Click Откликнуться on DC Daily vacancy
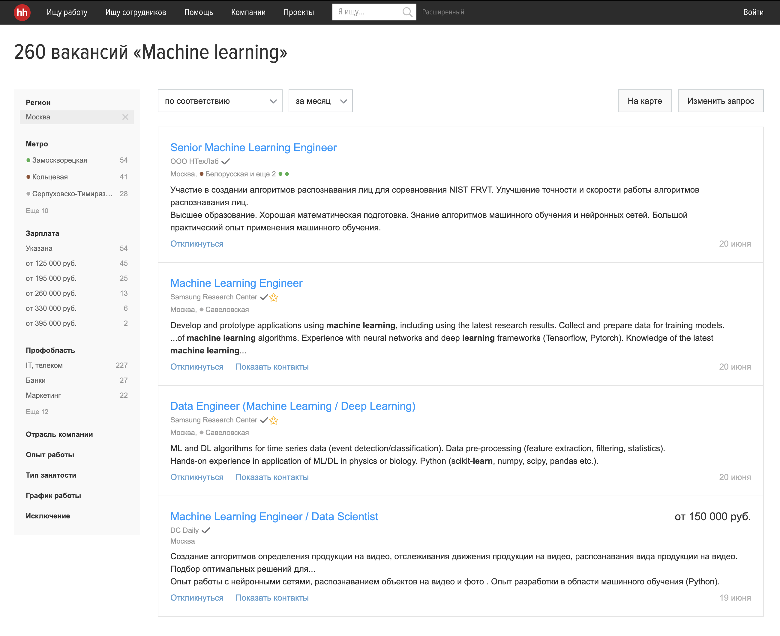Screen dimensions: 780x636 197,598
